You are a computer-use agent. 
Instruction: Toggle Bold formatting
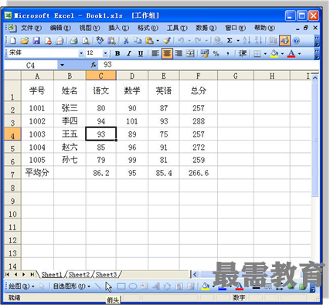click(x=117, y=53)
